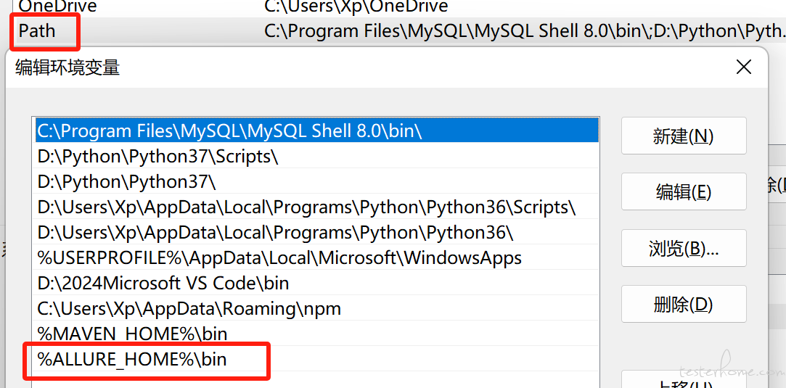Open the 浏览(B)... folder browser
Screen dimensions: 786x388
click(x=684, y=248)
